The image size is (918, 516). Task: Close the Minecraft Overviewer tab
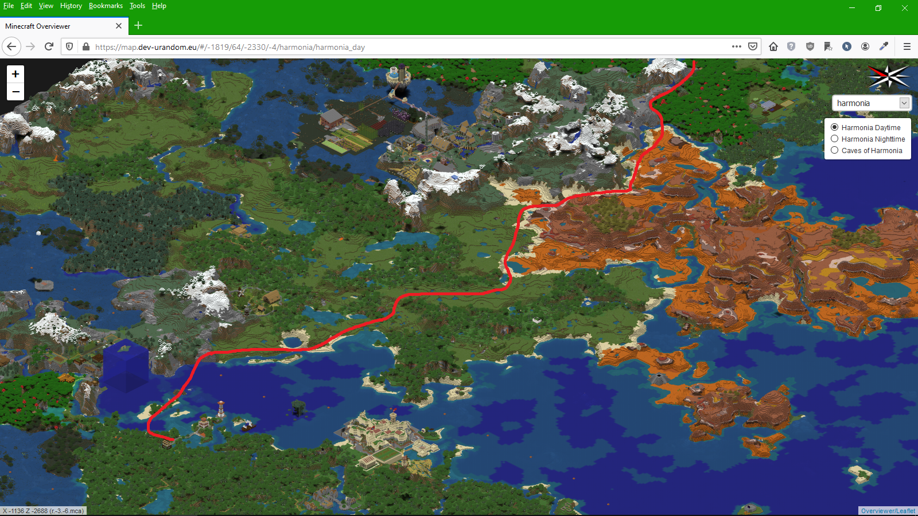[119, 26]
